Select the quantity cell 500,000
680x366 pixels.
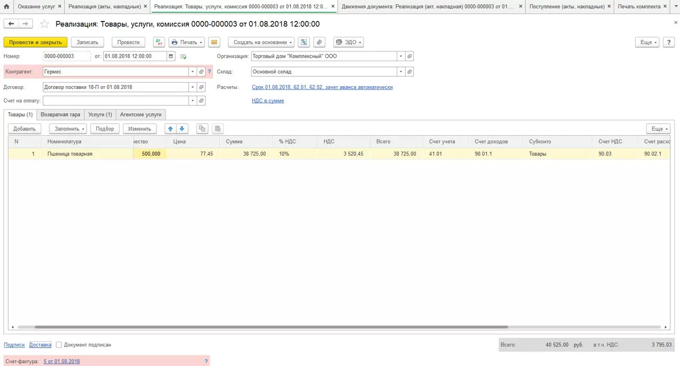150,154
